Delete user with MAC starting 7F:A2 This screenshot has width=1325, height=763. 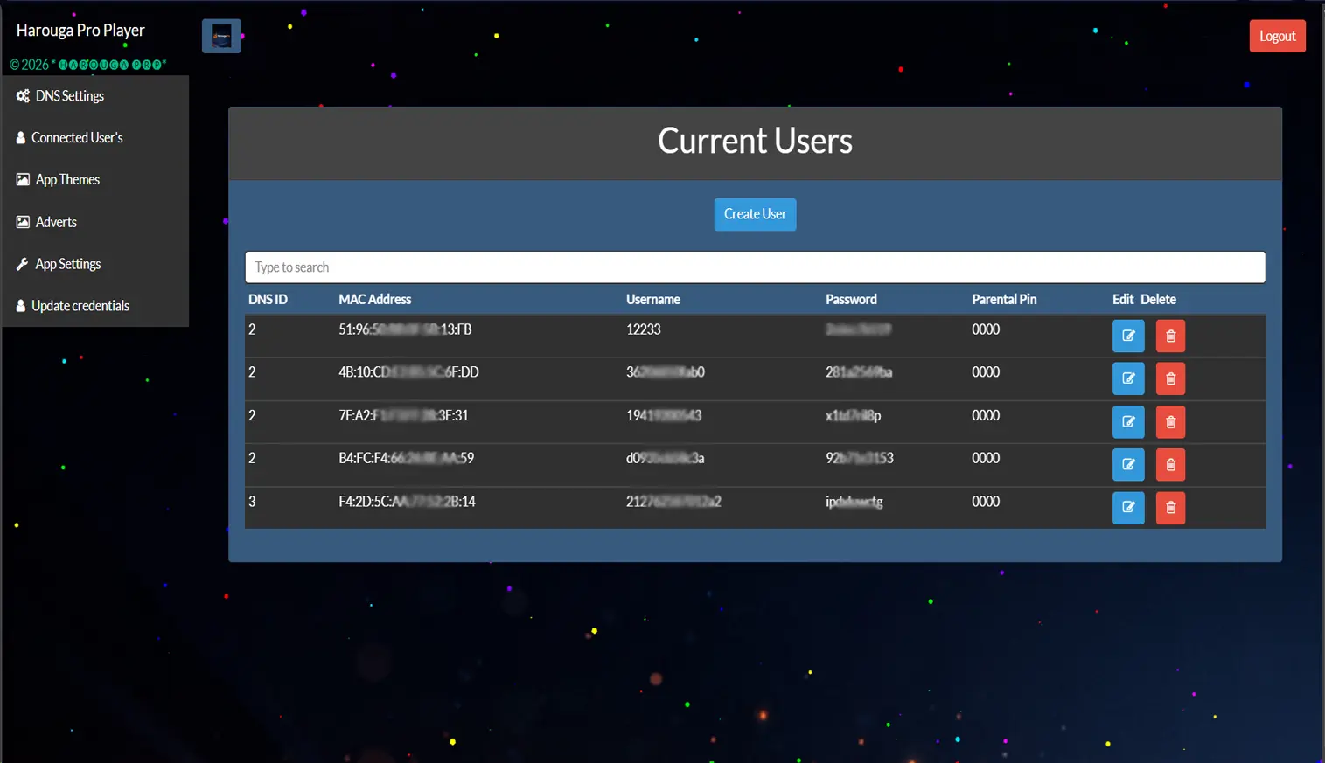1170,422
